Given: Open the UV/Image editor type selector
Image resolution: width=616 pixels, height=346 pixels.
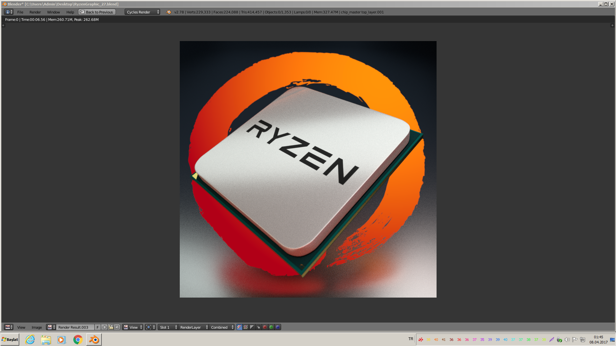Looking at the screenshot, I should 9,327.
